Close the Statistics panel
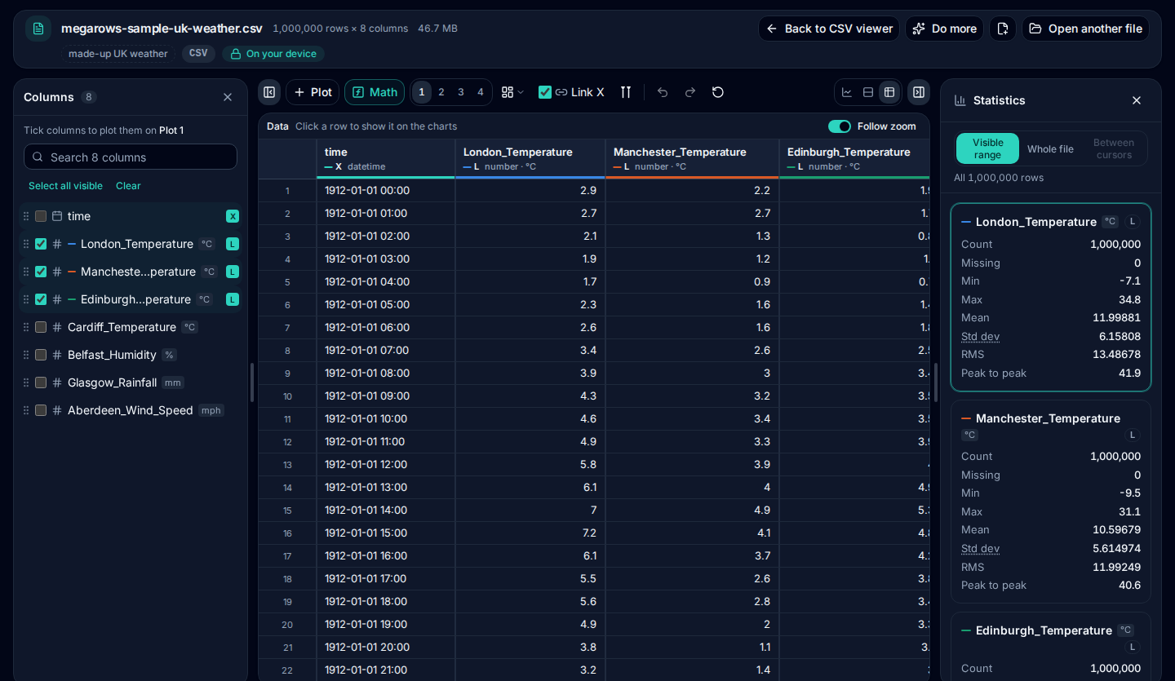The image size is (1175, 681). [x=1137, y=100]
